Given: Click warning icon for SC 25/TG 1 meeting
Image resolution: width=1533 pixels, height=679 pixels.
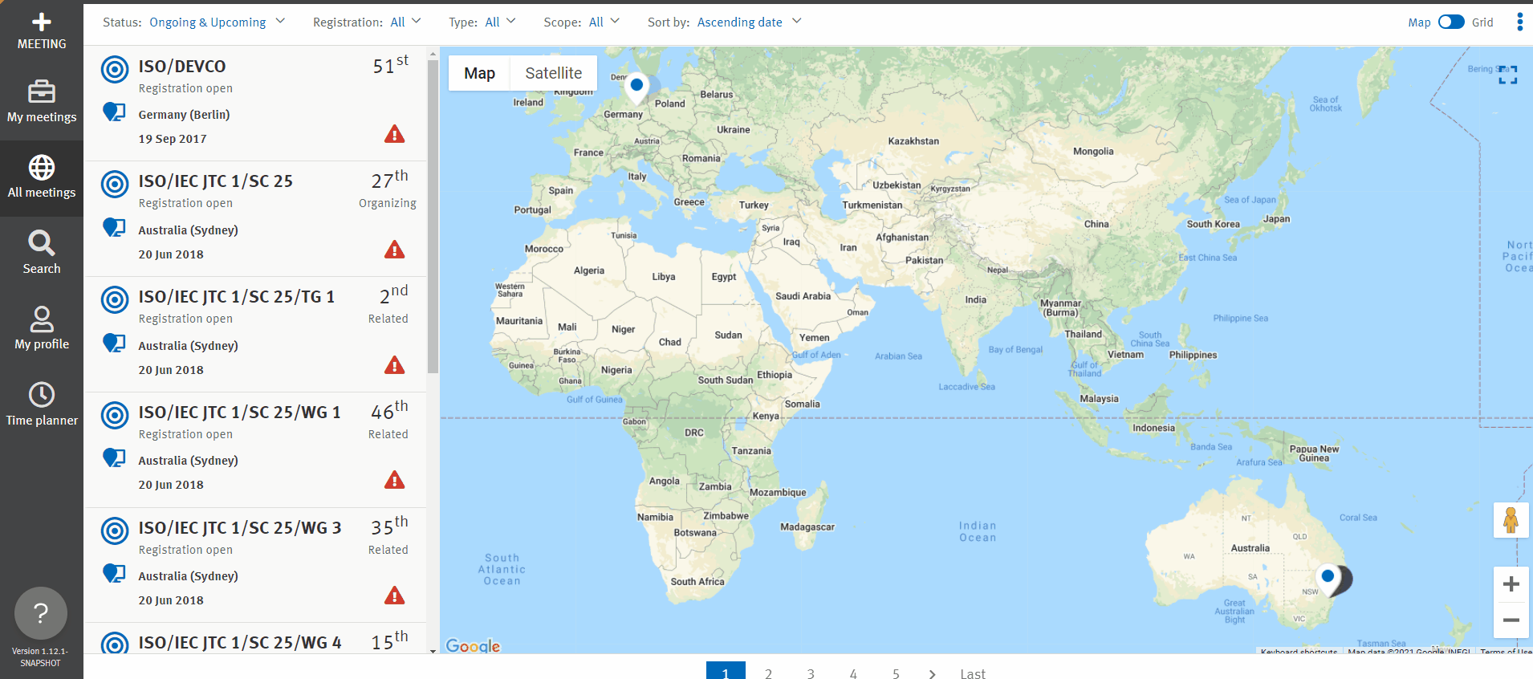Looking at the screenshot, I should pos(394,365).
